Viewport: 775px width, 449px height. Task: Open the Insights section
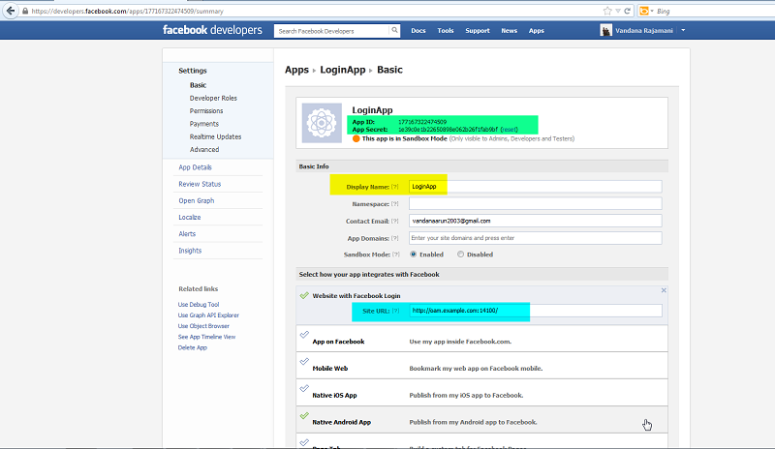point(190,251)
